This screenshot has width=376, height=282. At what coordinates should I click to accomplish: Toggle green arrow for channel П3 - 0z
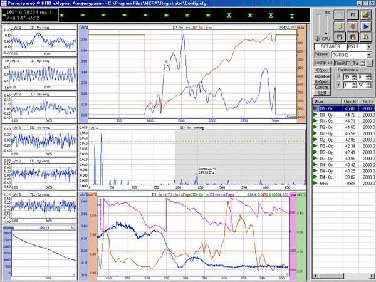pyautogui.click(x=316, y=158)
